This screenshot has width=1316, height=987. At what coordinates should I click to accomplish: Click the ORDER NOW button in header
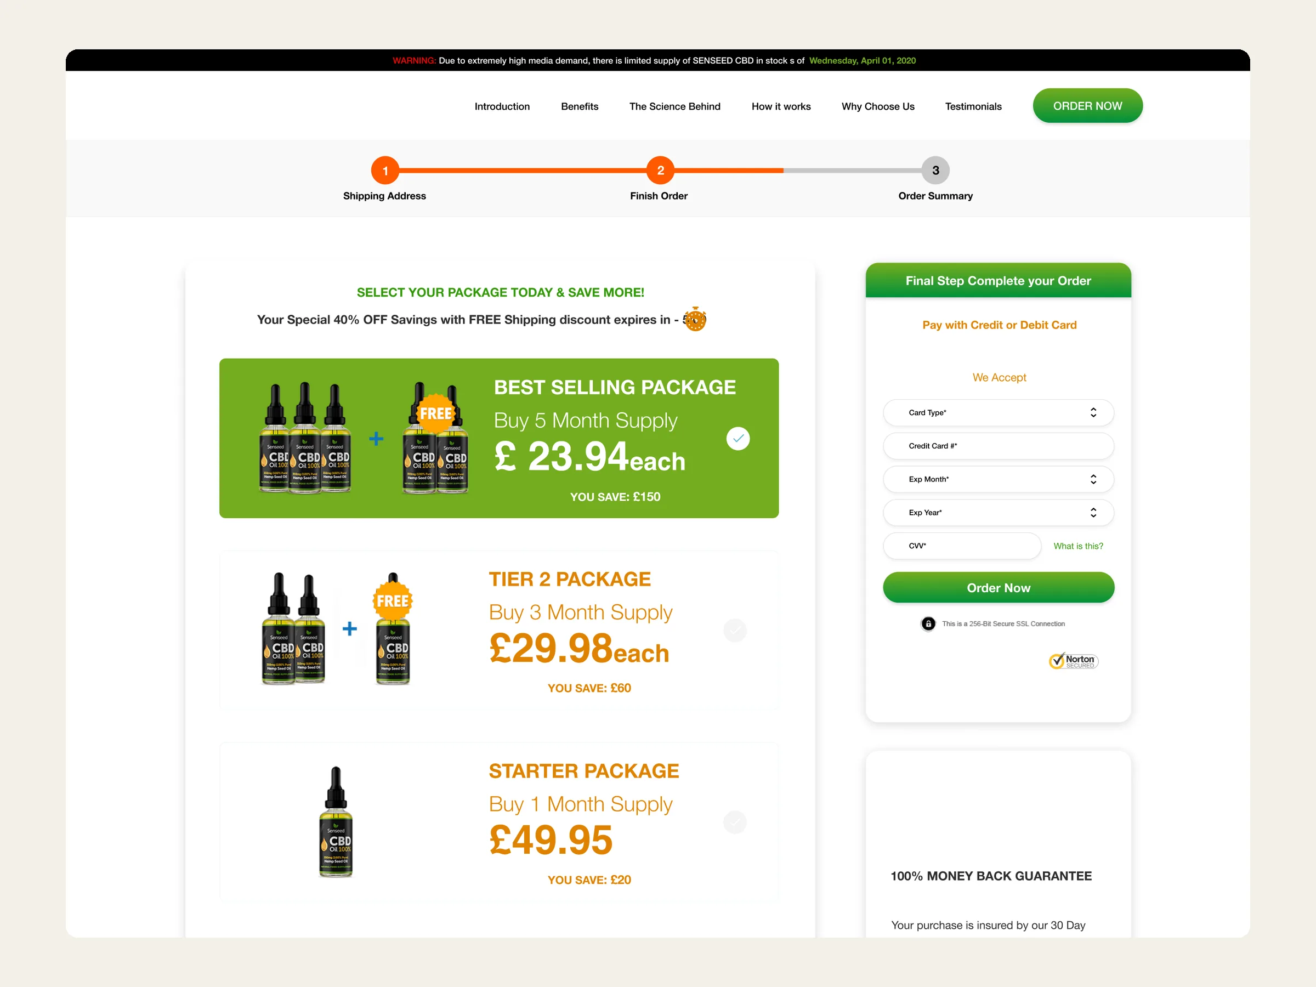[1087, 106]
